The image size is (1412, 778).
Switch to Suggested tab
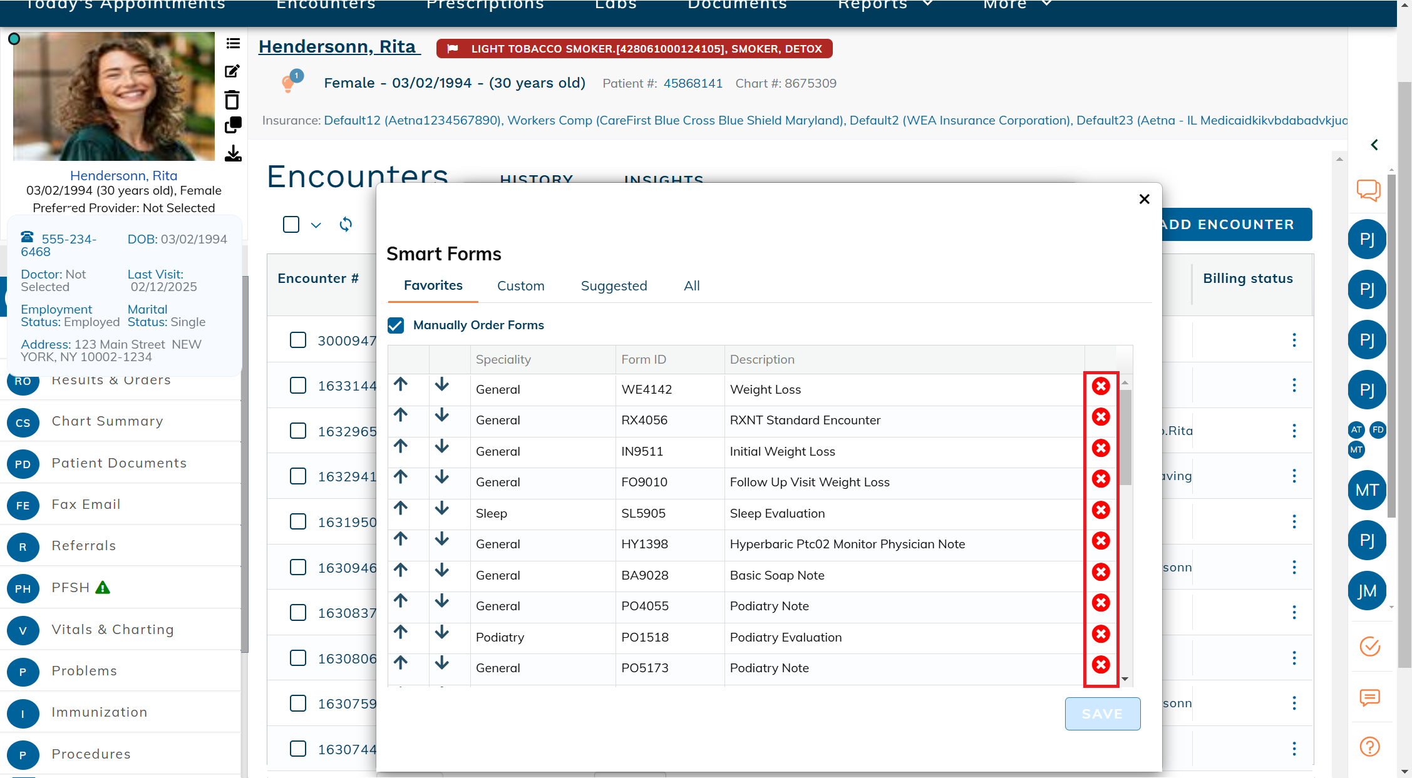[x=614, y=286]
